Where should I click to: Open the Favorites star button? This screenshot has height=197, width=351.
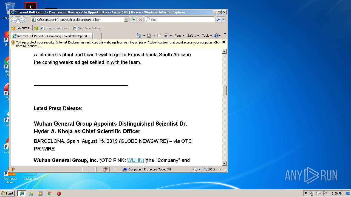coord(20,28)
